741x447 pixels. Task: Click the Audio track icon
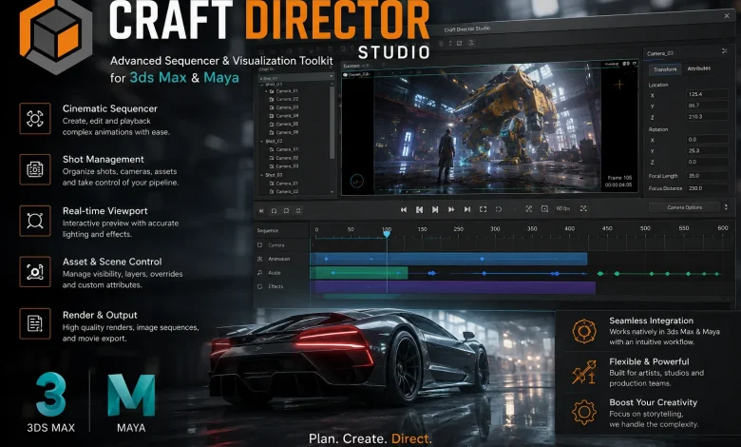point(259,272)
